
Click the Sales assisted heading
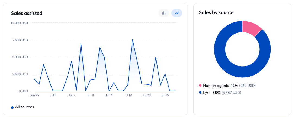tap(27, 13)
